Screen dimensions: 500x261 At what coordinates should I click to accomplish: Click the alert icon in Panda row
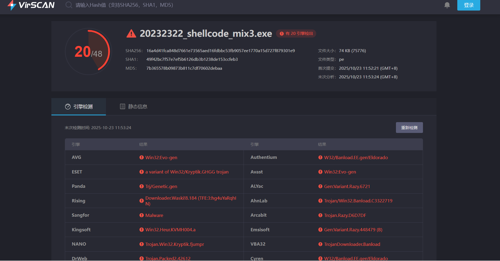[x=142, y=186]
